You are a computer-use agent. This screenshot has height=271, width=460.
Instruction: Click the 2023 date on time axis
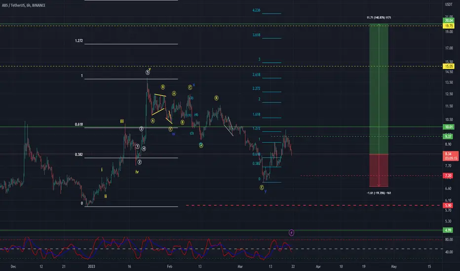coord(91,267)
